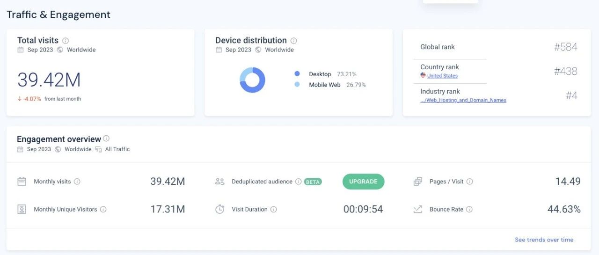The height and width of the screenshot is (255, 599).
Task: Click info icon beside Device distribution
Action: (x=294, y=41)
